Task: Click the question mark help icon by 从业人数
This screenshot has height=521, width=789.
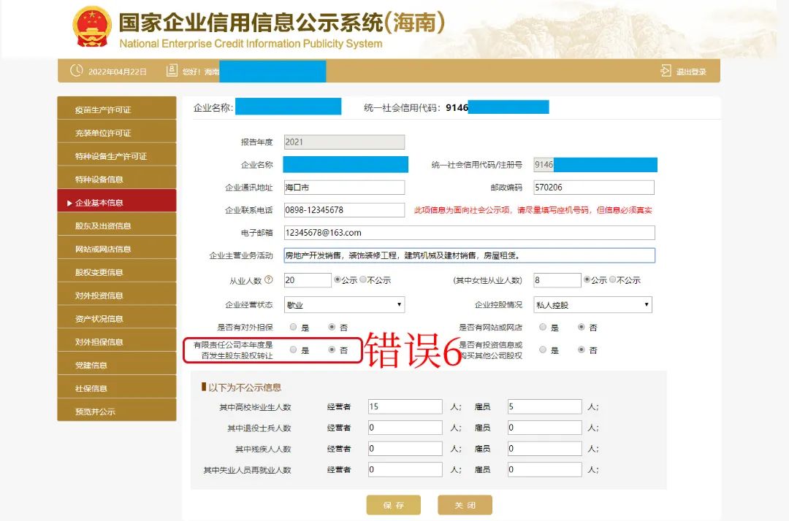Action: pyautogui.click(x=269, y=280)
